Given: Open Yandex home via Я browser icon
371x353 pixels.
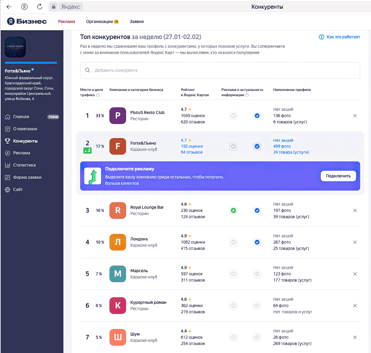Looking at the screenshot, I should coord(24,7).
